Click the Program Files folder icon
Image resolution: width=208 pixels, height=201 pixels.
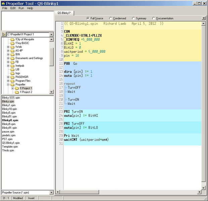[12, 81]
